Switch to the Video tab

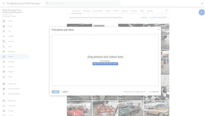coord(108,11)
